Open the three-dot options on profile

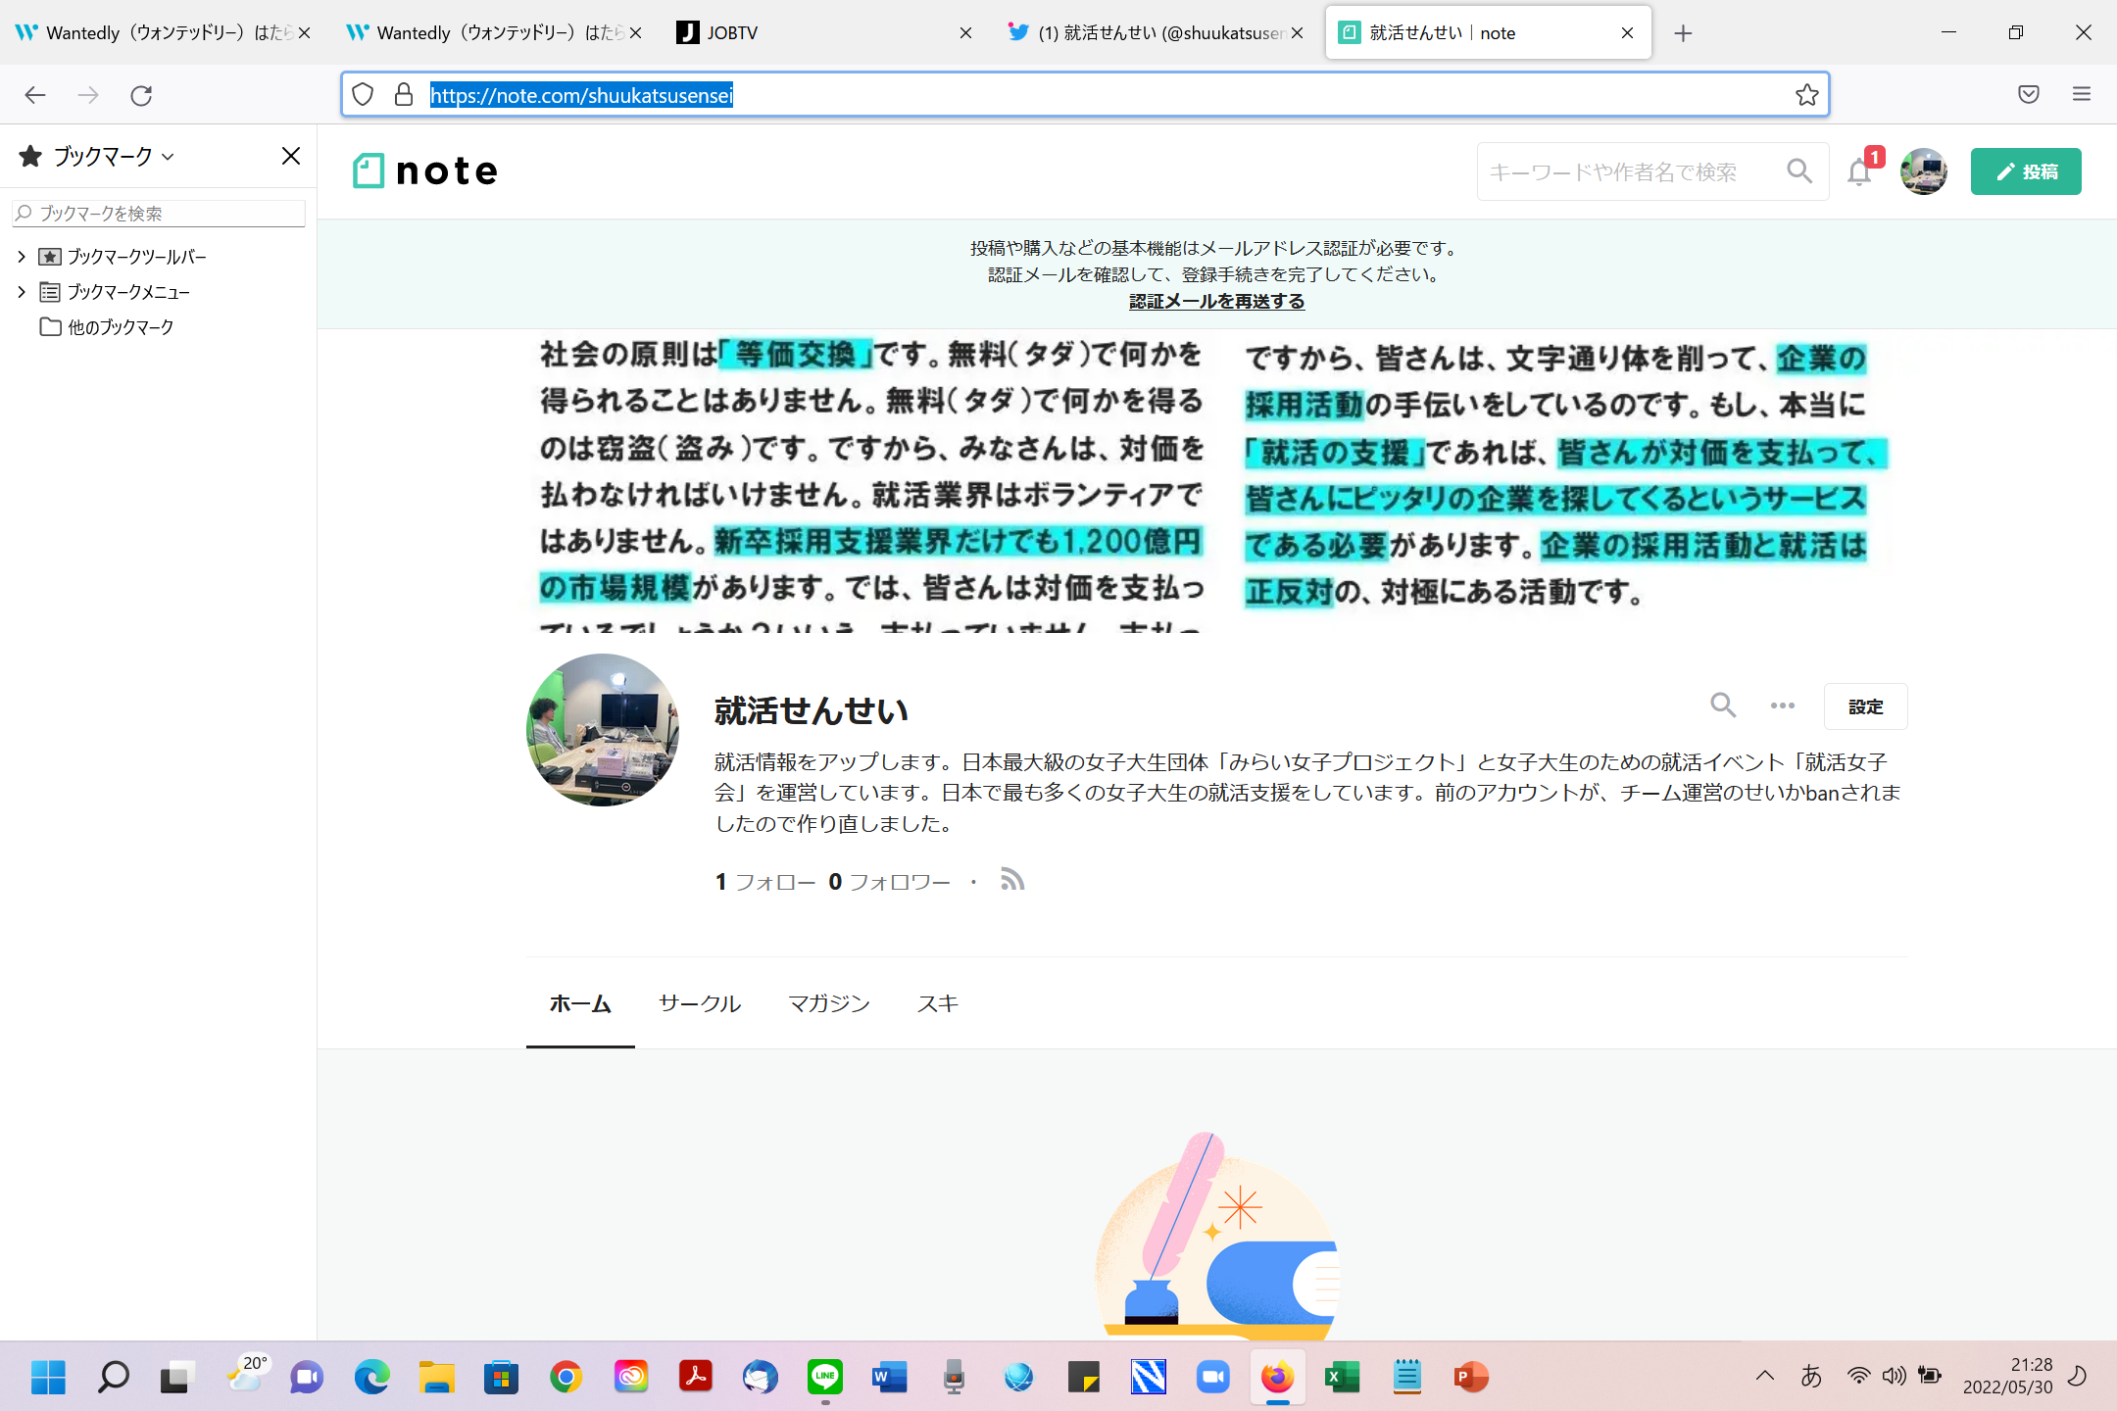click(1782, 705)
